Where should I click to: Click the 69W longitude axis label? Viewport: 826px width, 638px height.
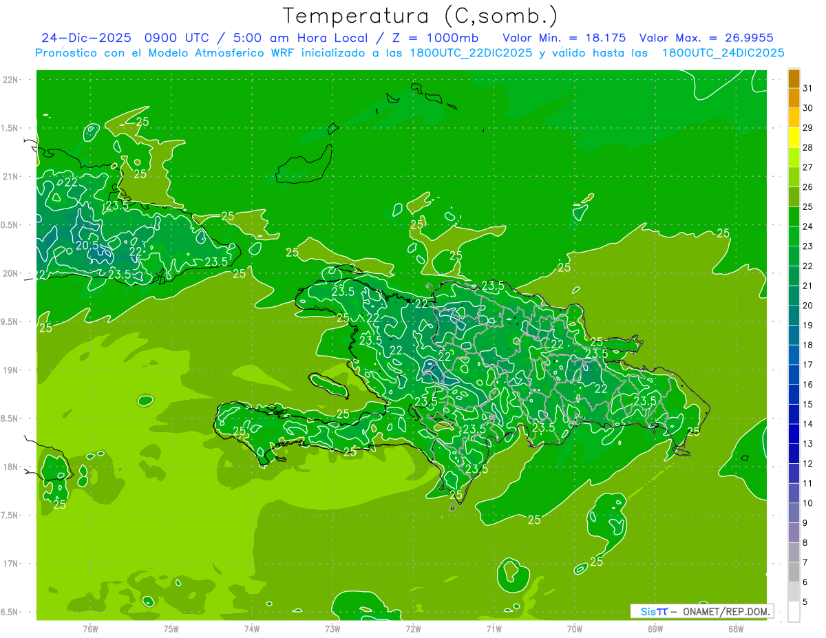pos(655,629)
